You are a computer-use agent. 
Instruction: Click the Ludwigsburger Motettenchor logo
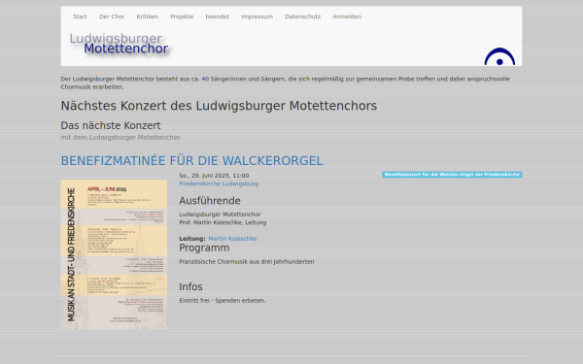tap(119, 44)
